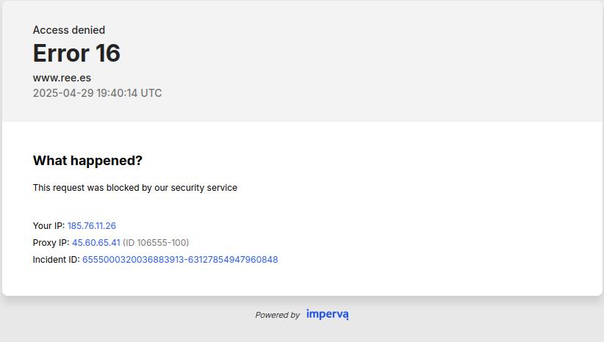Select the IP address 185.76.11.26
The width and height of the screenshot is (604, 342).
point(92,226)
